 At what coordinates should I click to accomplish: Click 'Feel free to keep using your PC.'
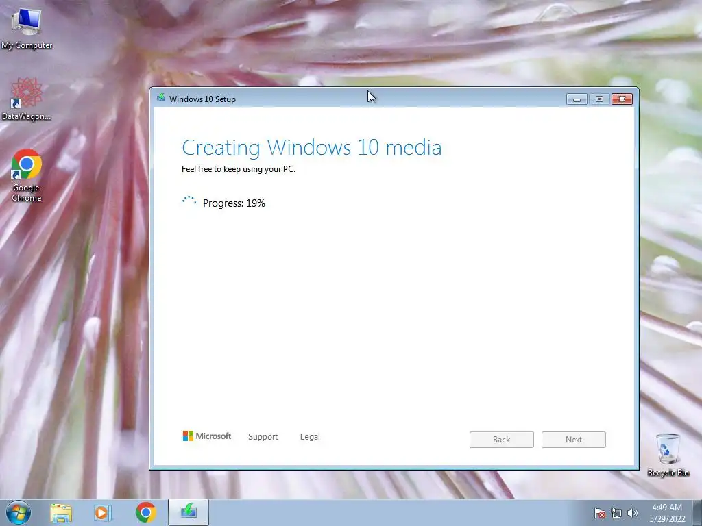239,169
